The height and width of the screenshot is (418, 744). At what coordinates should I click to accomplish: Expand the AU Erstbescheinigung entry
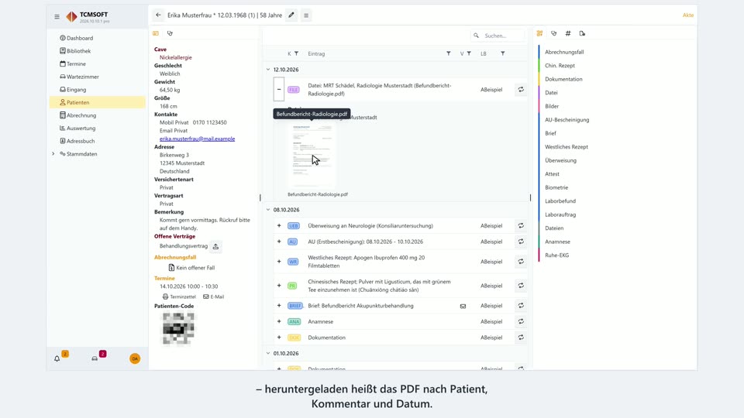point(279,242)
